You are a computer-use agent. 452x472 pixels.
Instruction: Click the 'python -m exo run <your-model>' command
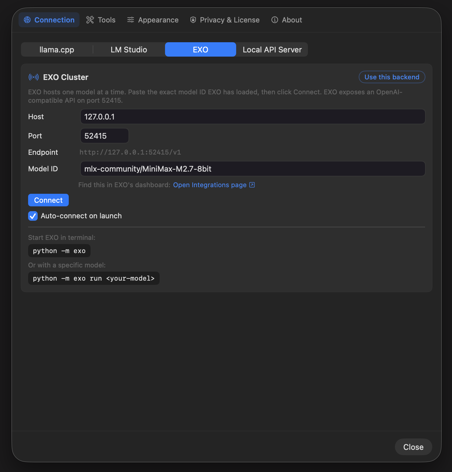point(94,278)
